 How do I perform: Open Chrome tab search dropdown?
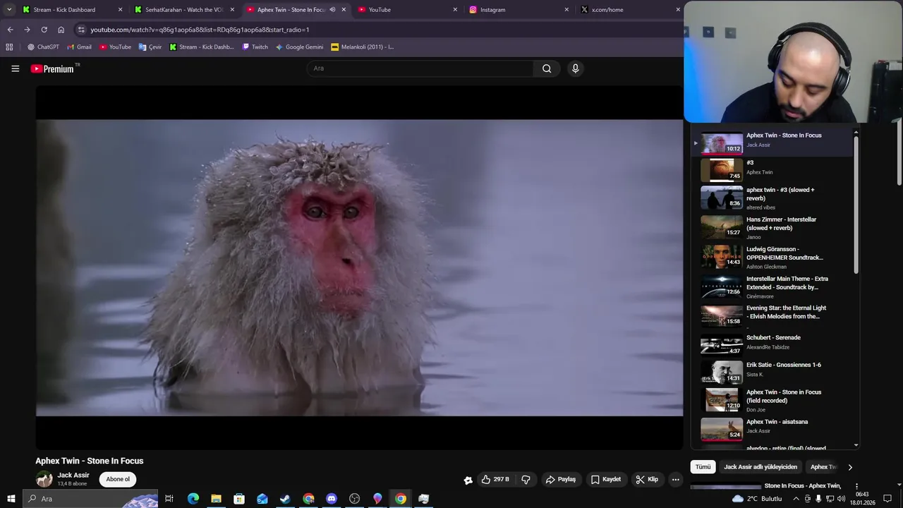(9, 10)
